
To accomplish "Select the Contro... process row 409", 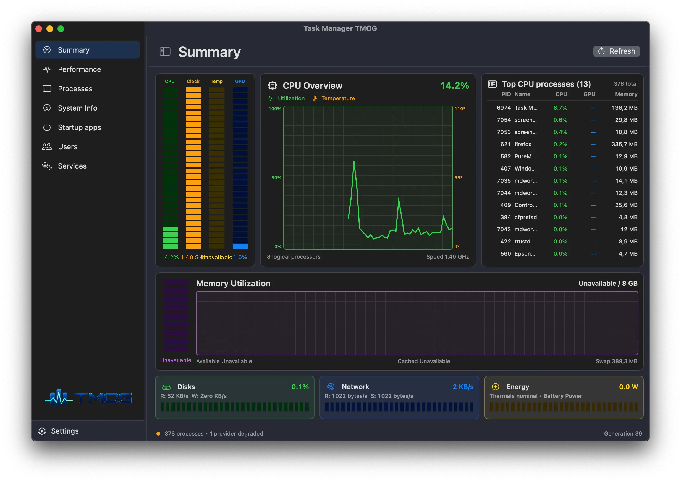I will [563, 205].
